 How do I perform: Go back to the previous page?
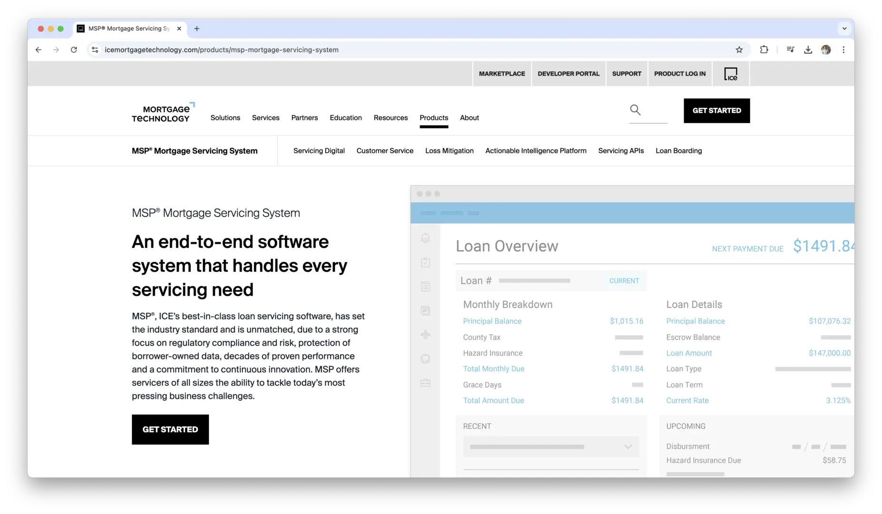click(39, 49)
